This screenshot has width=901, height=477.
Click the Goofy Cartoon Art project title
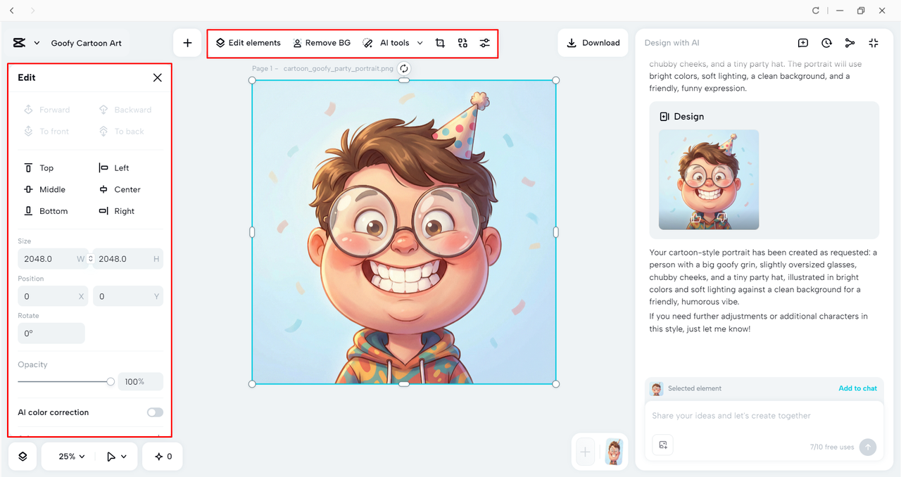(86, 43)
